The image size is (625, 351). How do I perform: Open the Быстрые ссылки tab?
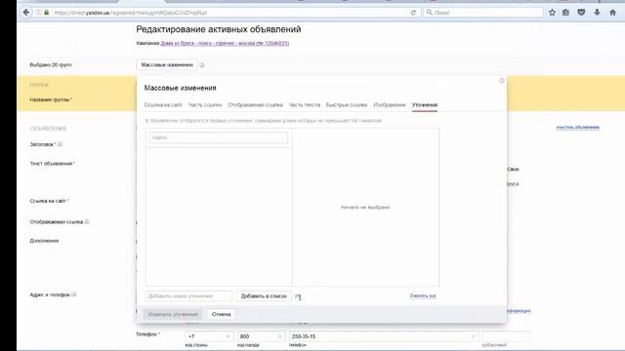click(x=347, y=105)
